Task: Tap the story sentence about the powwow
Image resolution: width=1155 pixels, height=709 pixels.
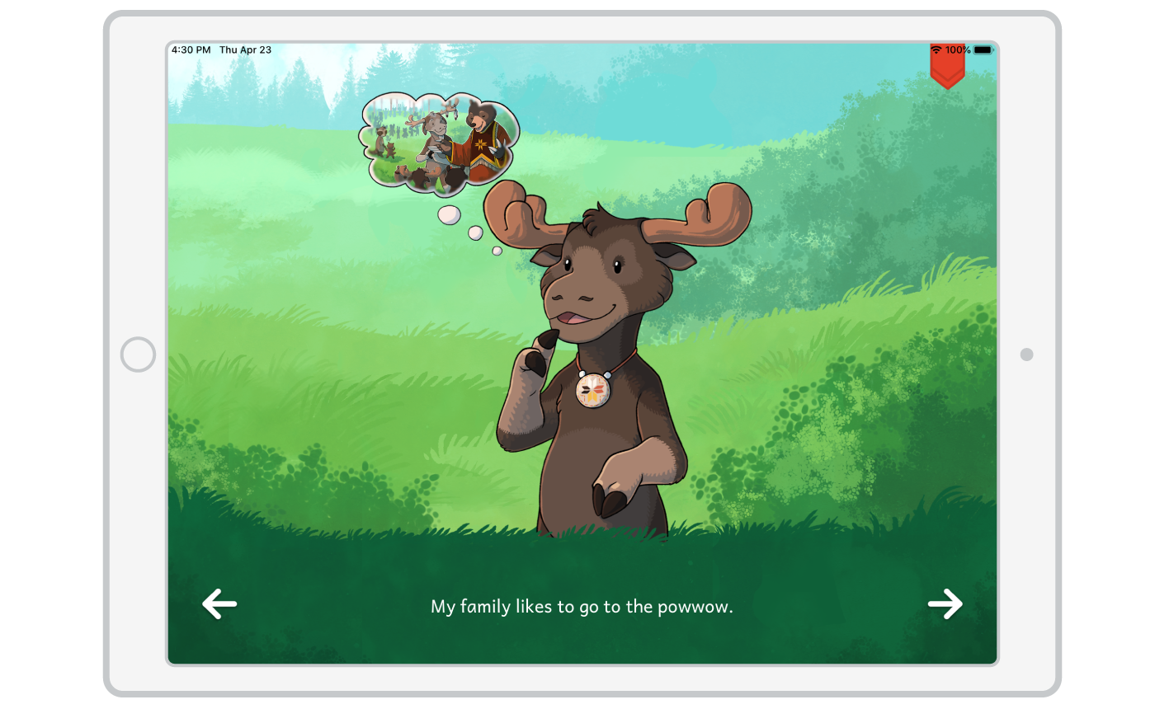Action: click(582, 607)
